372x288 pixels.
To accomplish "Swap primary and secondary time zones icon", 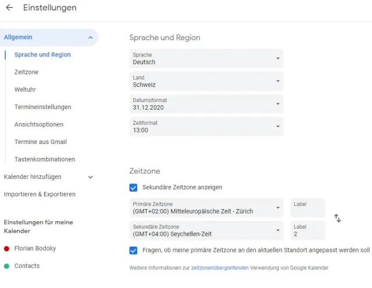I will [x=337, y=218].
